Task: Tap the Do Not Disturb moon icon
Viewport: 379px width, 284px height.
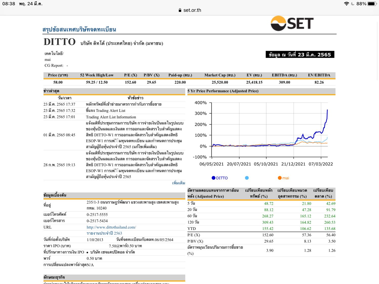Action: click(x=353, y=4)
